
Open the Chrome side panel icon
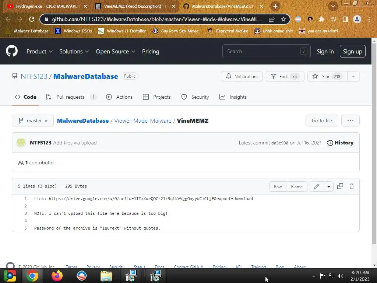click(345, 19)
